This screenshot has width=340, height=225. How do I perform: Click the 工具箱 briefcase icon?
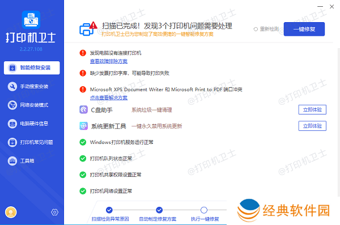(12, 161)
